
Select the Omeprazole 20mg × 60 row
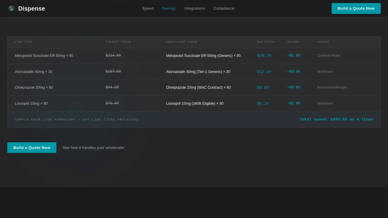pyautogui.click(x=194, y=88)
